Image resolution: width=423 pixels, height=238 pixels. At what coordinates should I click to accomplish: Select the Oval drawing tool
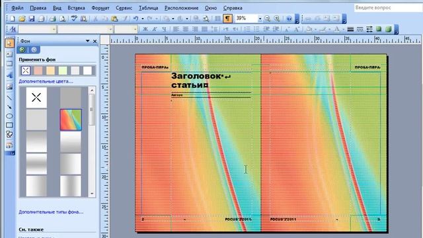click(9, 116)
